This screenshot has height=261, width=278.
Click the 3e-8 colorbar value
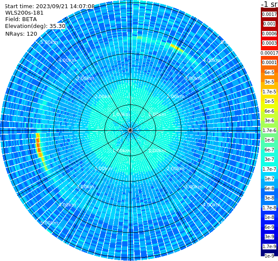pyautogui.click(x=269, y=198)
